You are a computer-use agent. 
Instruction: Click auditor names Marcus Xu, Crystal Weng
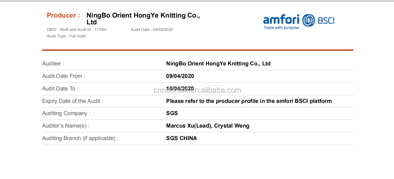[x=208, y=126]
